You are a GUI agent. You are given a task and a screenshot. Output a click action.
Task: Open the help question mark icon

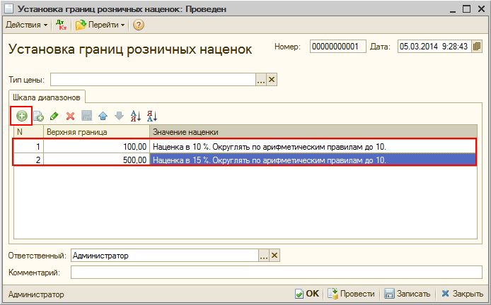pyautogui.click(x=139, y=25)
